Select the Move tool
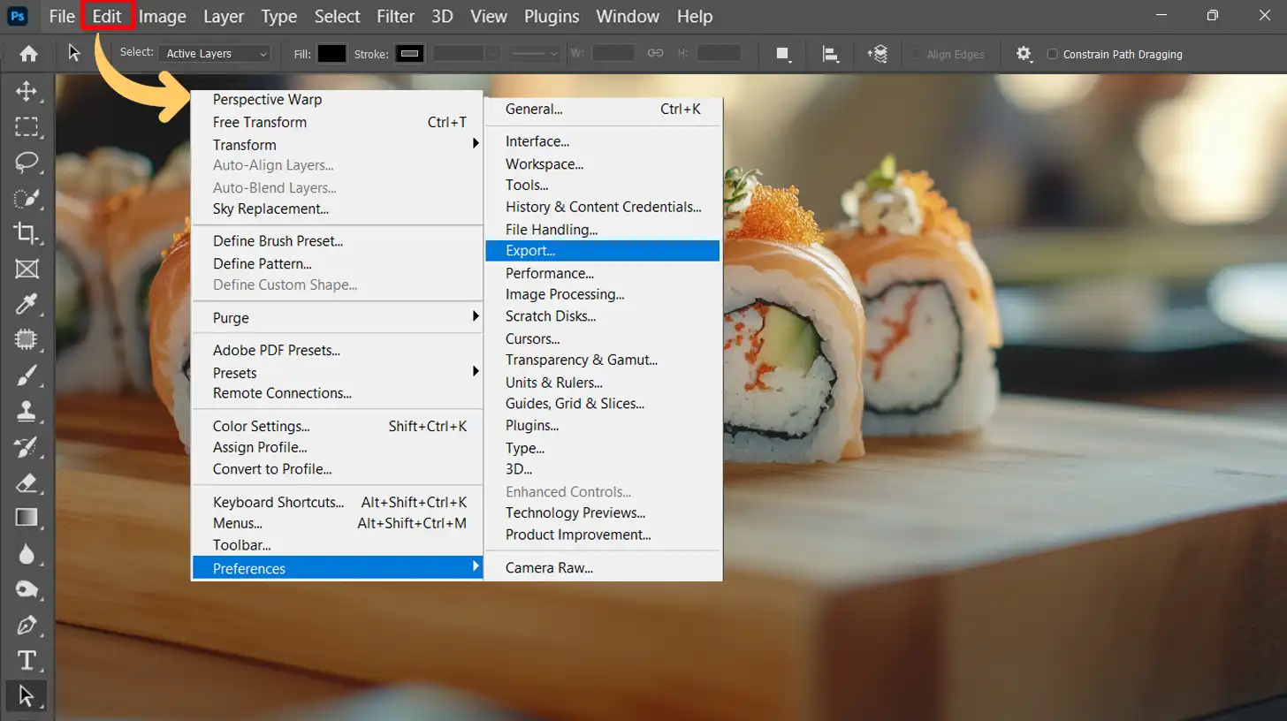This screenshot has width=1287, height=721. point(27,91)
